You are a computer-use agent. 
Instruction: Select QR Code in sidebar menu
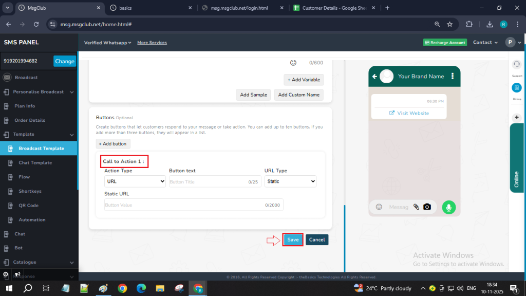click(x=29, y=206)
